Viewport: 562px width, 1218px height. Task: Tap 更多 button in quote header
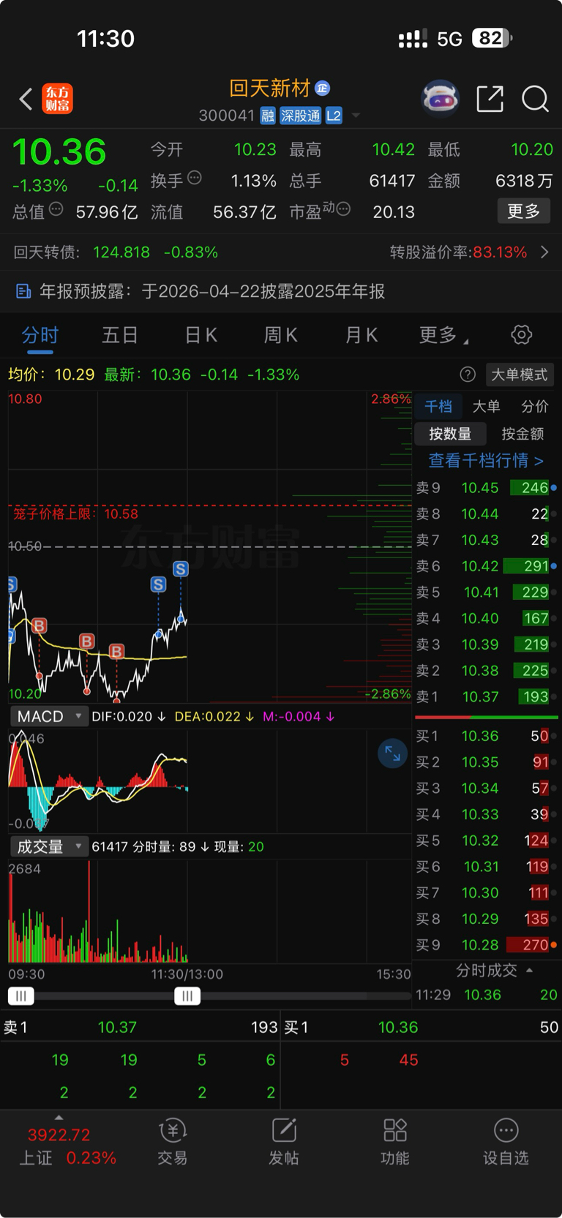[x=524, y=211]
